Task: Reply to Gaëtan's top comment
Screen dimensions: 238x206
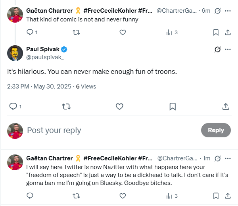Action: click(x=30, y=32)
